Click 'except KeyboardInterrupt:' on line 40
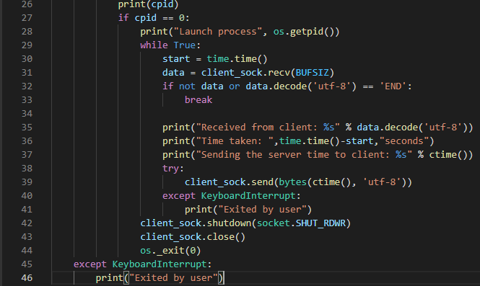This screenshot has height=286, width=480. [232, 195]
